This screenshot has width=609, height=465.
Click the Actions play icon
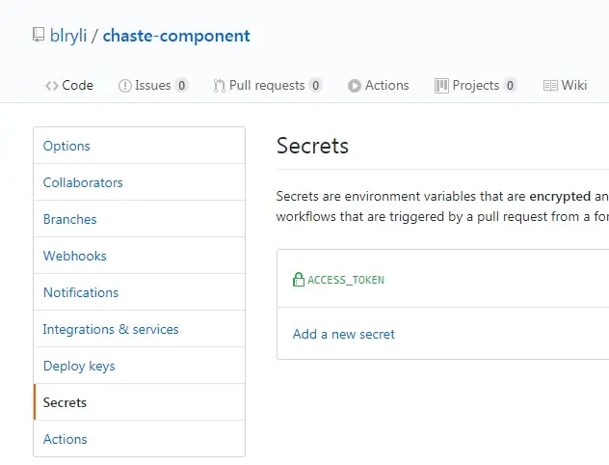pos(355,86)
